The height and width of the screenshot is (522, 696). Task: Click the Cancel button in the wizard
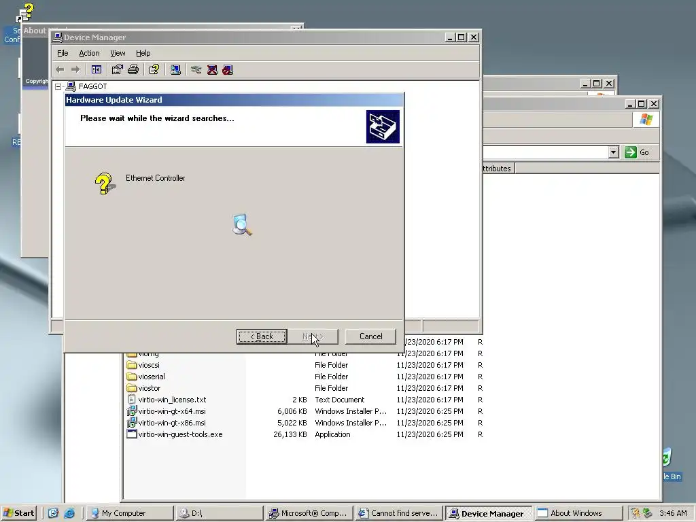pos(370,336)
